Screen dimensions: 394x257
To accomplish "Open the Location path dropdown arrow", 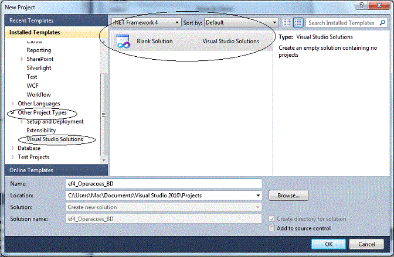I will pos(258,196).
